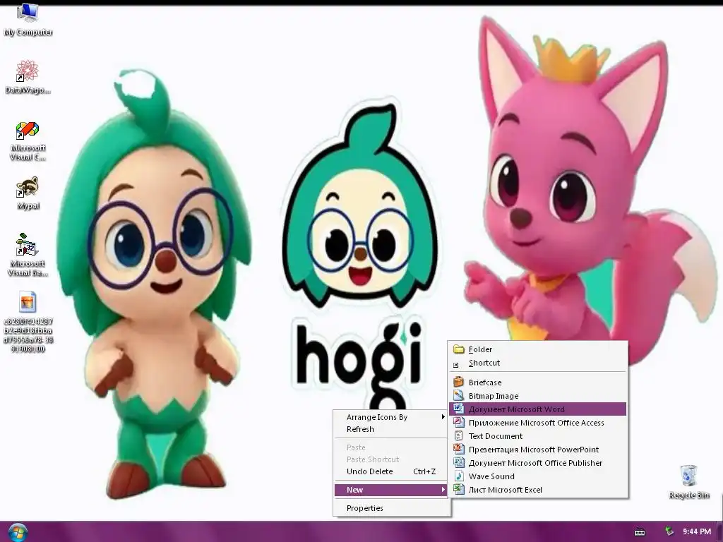Viewport: 723px width, 542px height.
Task: Create a new Документ Microsoft Word
Action: [537, 409]
